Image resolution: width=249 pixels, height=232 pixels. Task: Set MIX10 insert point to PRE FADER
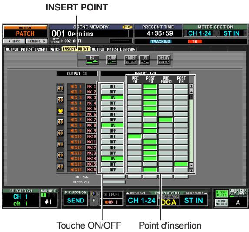(x=165, y=136)
